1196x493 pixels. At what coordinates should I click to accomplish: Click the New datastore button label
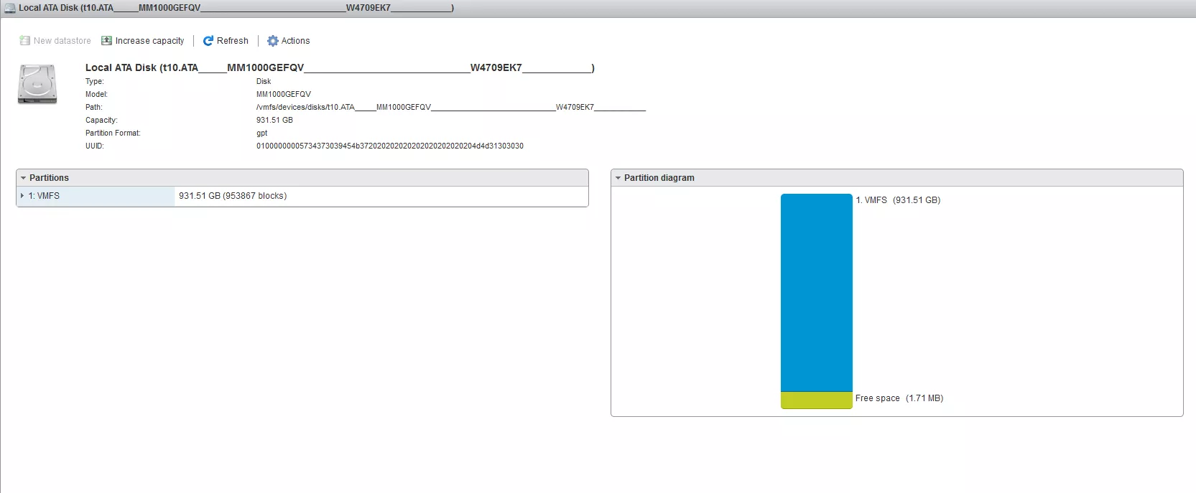pyautogui.click(x=62, y=41)
